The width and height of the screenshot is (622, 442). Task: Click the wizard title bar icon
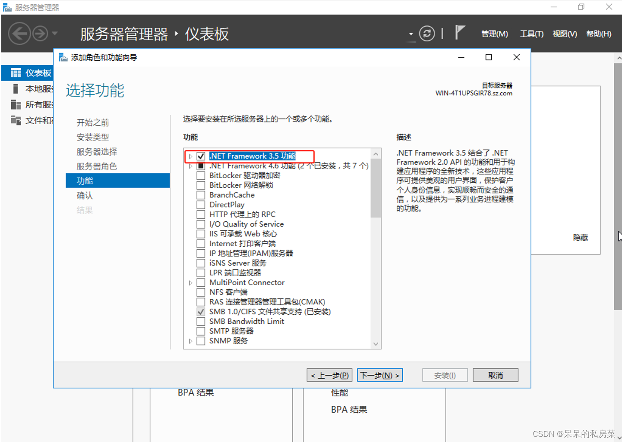pos(63,57)
